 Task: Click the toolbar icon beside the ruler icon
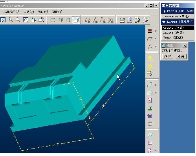[130, 20]
